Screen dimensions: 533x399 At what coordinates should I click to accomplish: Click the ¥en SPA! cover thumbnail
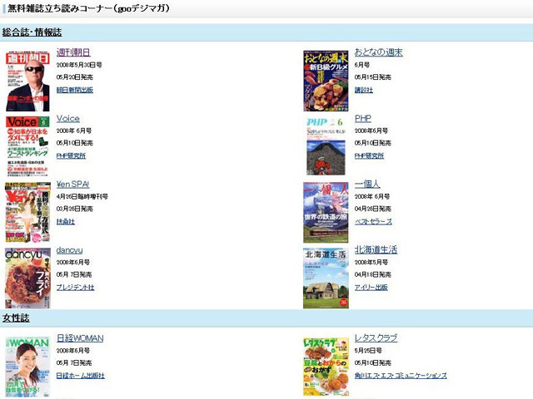coord(27,212)
